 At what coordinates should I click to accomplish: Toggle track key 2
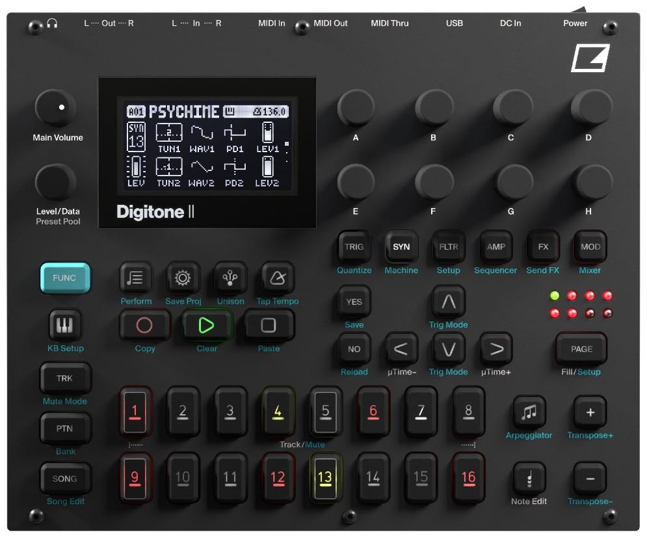[182, 412]
